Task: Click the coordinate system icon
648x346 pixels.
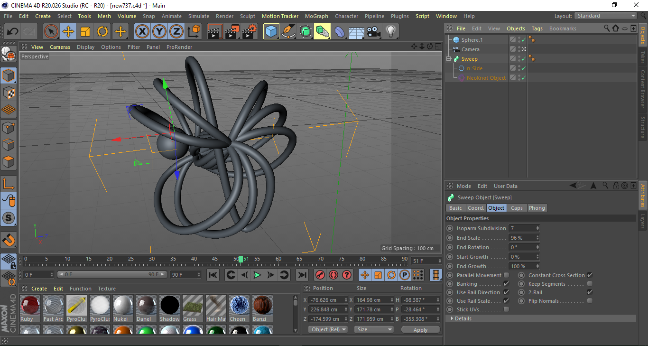Action: pyautogui.click(x=194, y=32)
